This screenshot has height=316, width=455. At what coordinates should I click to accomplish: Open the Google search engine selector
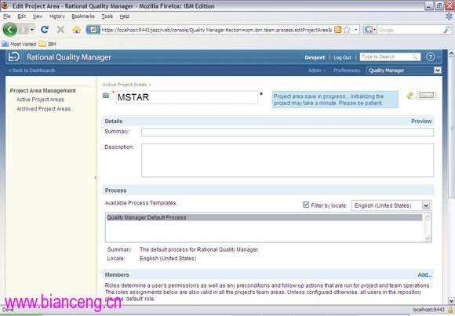(x=370, y=30)
